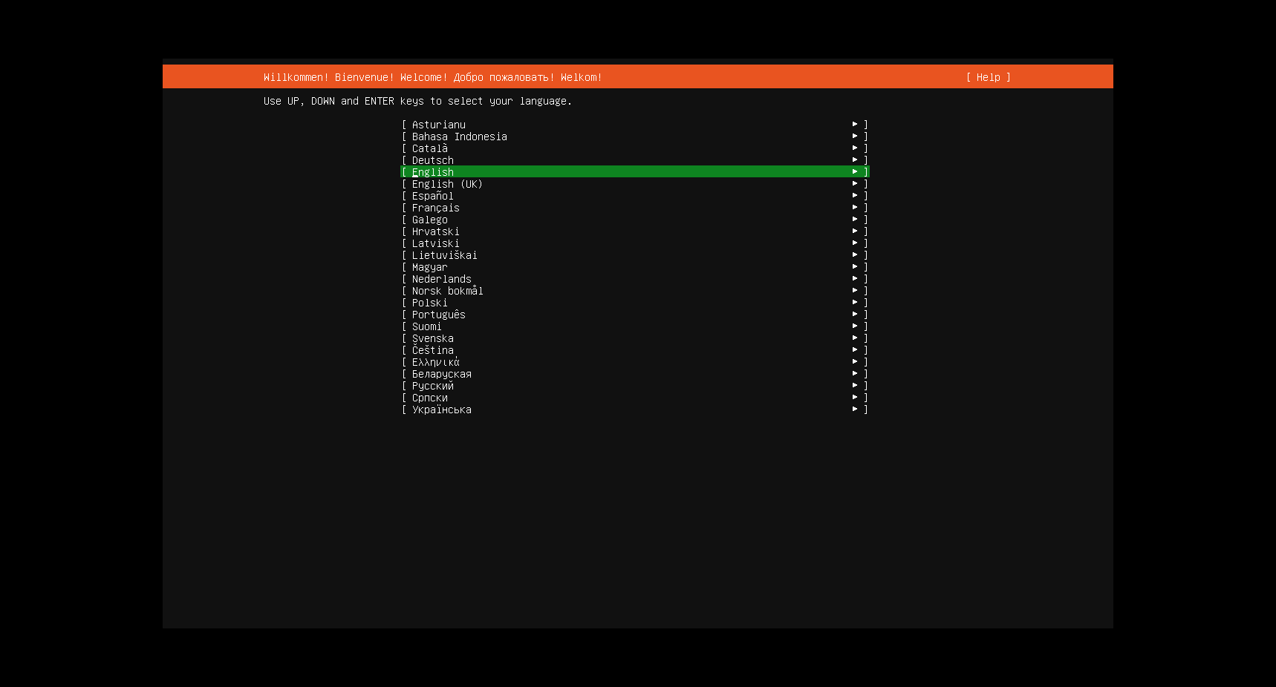Screen dimensions: 1276x687
Task: Click arrow icon on Asturianu row
Action: coord(855,124)
